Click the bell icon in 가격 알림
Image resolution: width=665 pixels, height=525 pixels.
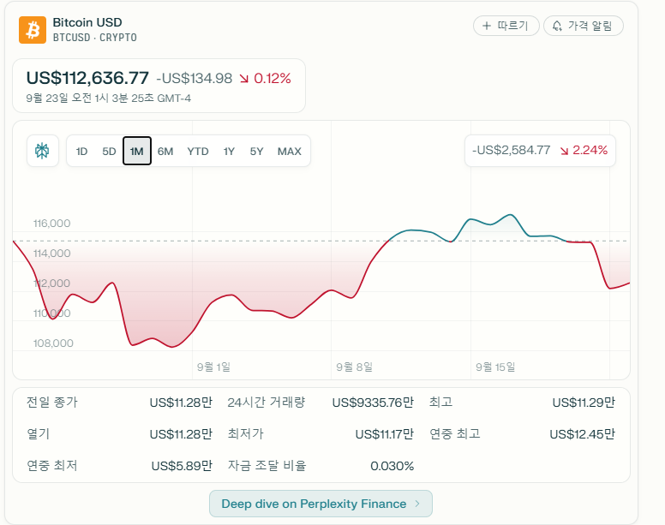tap(557, 27)
